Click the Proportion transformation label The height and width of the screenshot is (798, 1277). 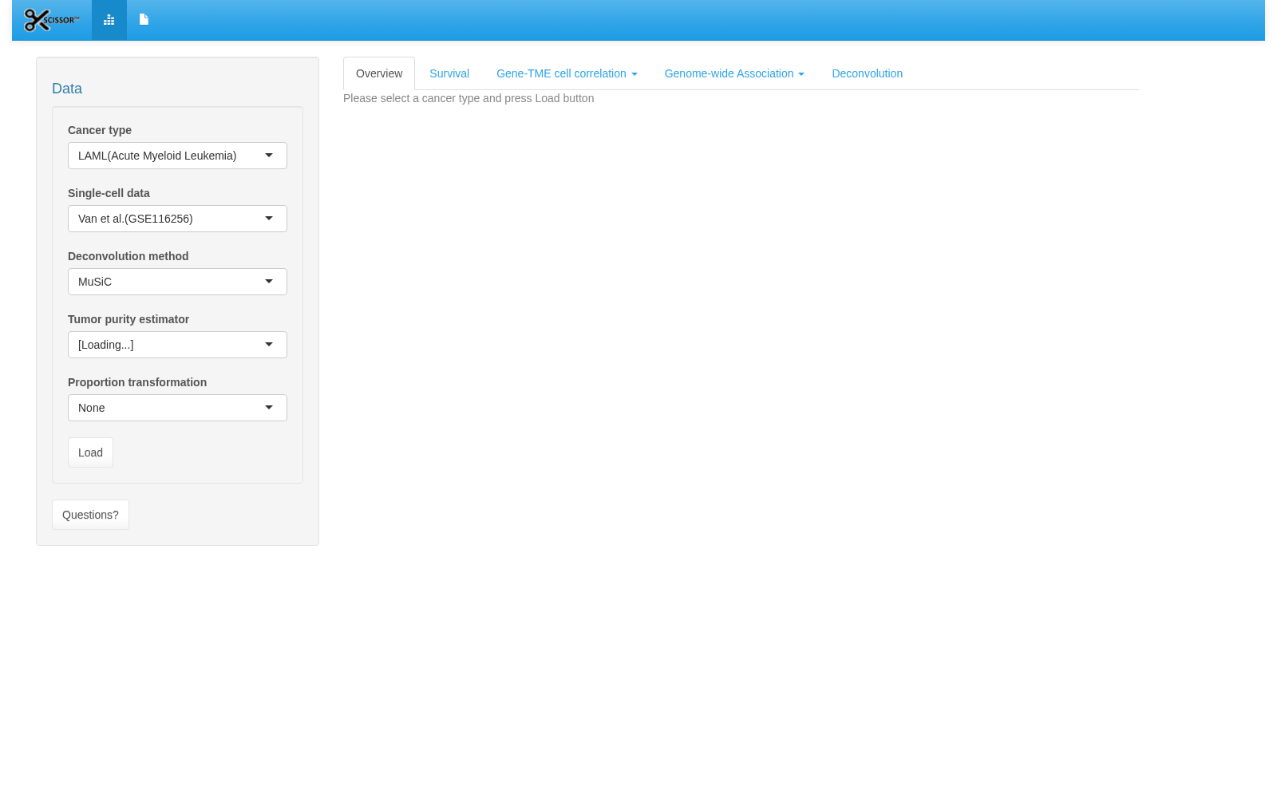point(137,382)
